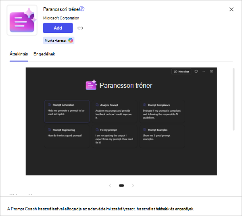
Task: Click the shield icon in the preview toolbar
Action: [196, 71]
